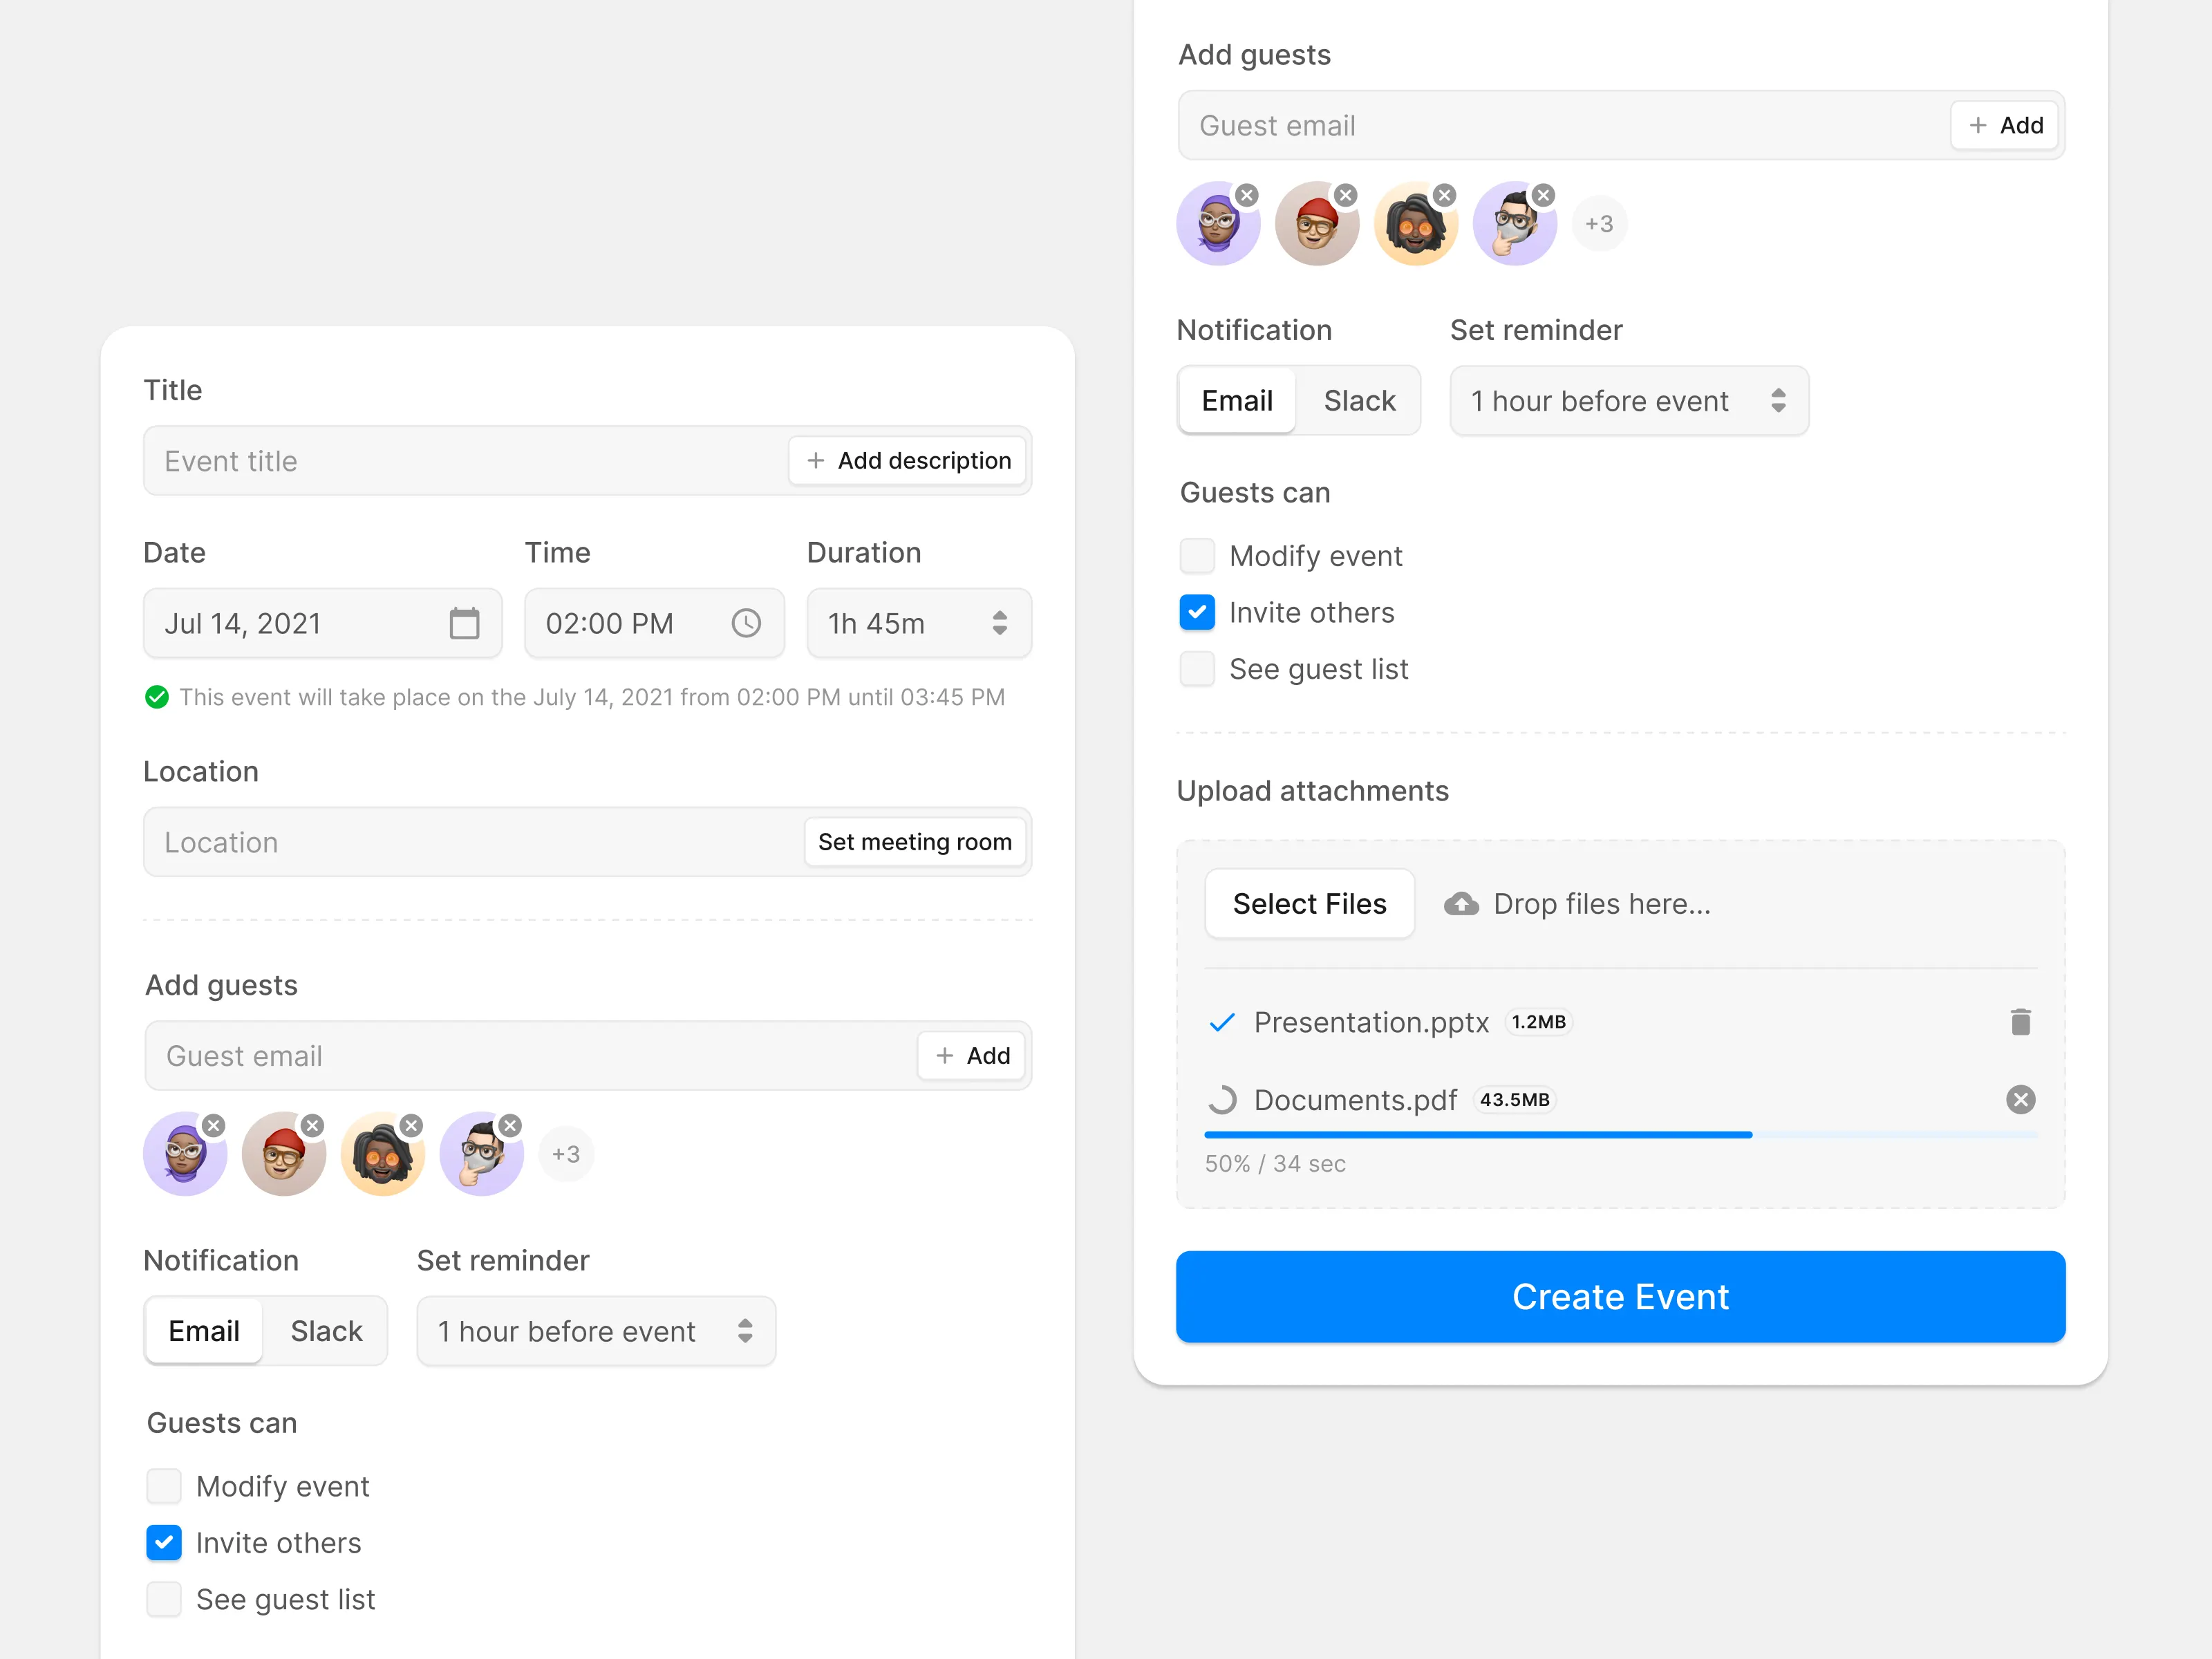The width and height of the screenshot is (2212, 1659).
Task: Remove the red beanie avatar guest in left card
Action: [x=312, y=1125]
